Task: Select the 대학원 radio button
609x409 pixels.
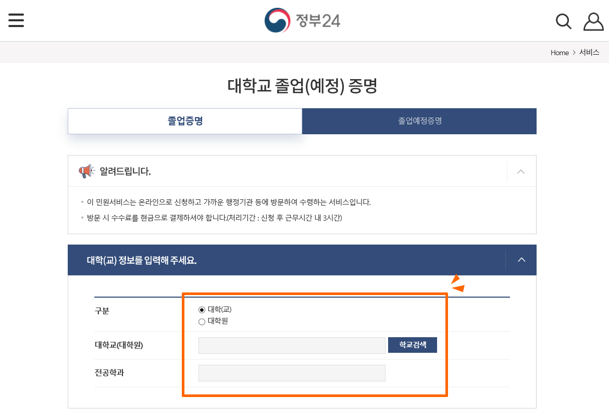Action: point(202,322)
